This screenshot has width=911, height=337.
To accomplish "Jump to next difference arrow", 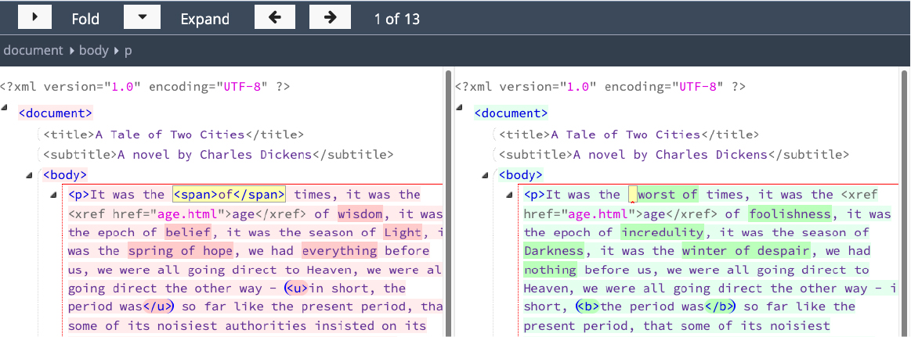I will click(330, 17).
